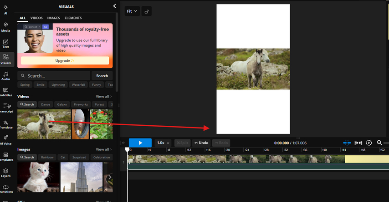Select the Fireworks video tag
Image resolution: width=389 pixels, height=202 pixels.
point(81,104)
